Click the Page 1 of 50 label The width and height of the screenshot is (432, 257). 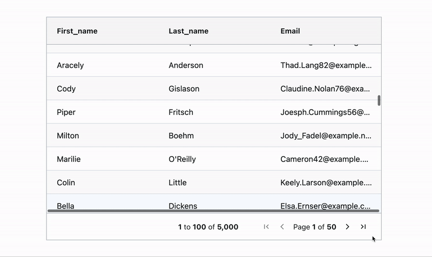point(315,227)
